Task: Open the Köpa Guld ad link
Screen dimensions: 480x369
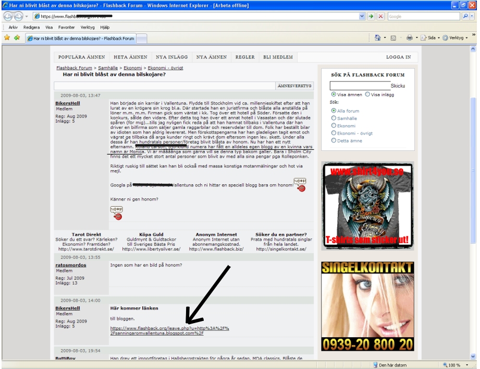Action: 151,242
